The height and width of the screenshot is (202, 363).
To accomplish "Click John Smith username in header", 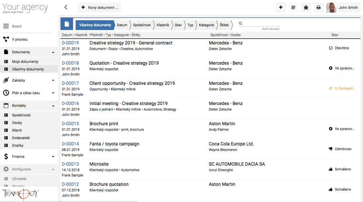I will (x=348, y=7).
